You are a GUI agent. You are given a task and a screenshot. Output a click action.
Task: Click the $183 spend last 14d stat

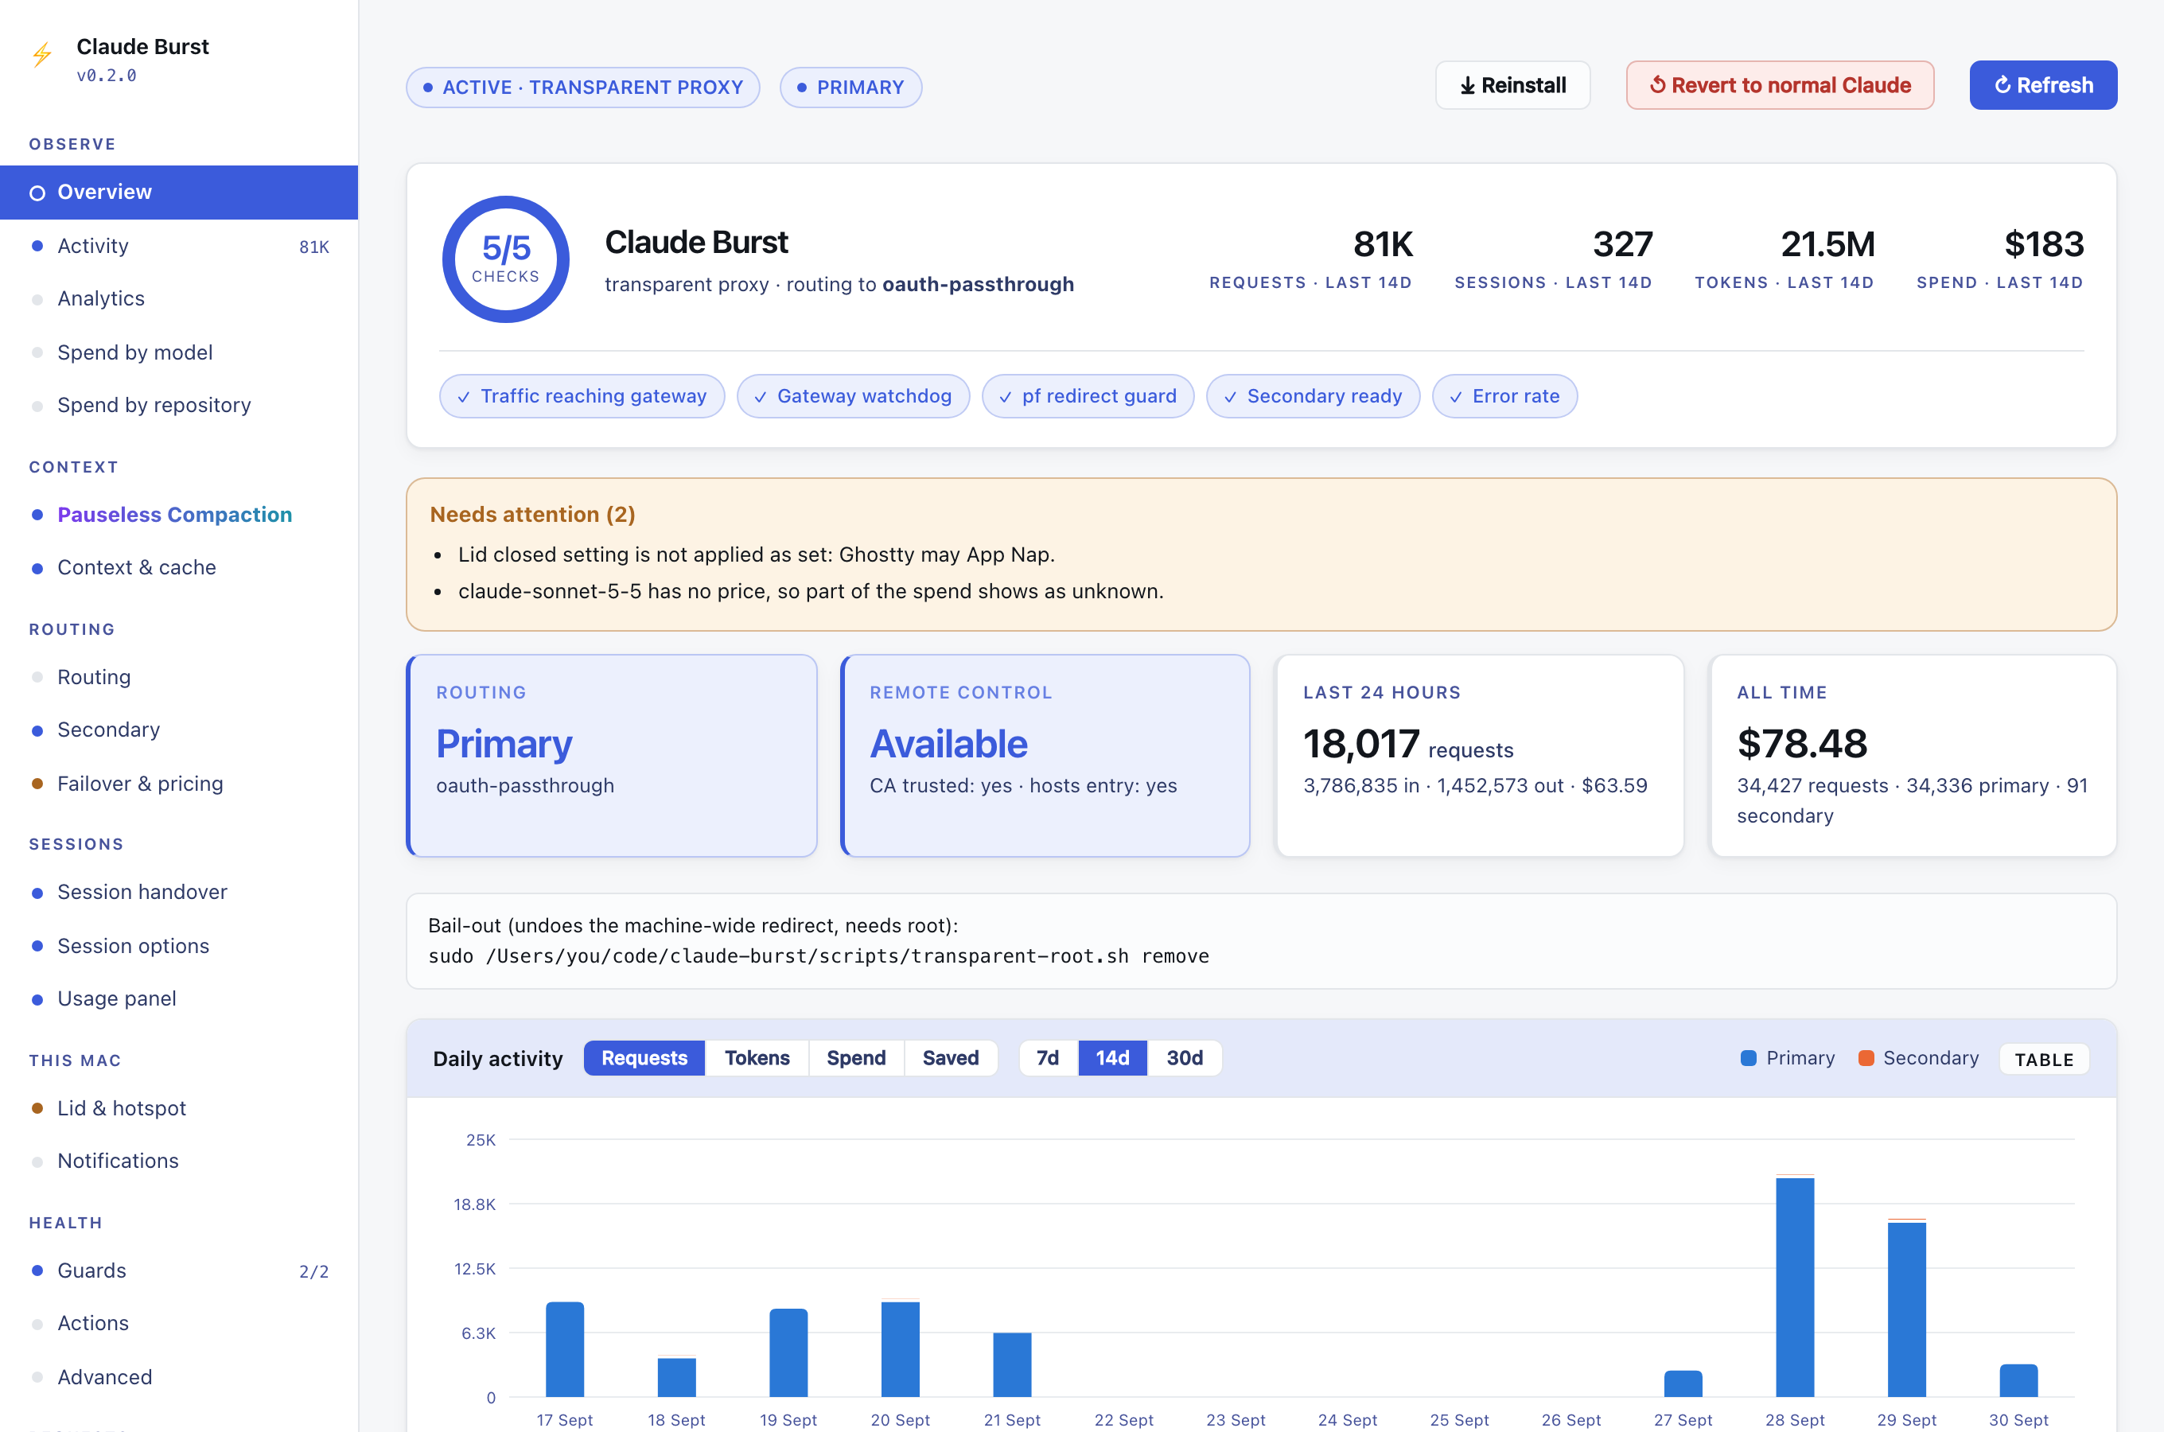(x=1999, y=259)
